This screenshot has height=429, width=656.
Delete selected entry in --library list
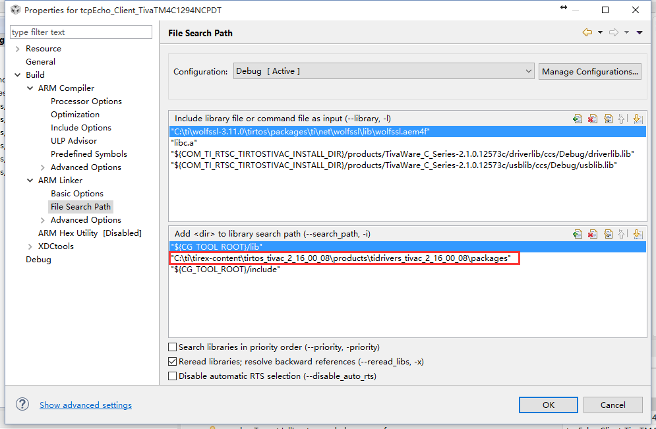point(593,119)
